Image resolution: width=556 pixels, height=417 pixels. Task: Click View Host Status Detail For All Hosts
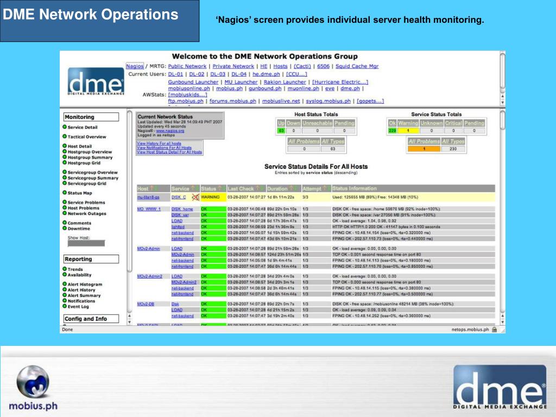pyautogui.click(x=169, y=152)
